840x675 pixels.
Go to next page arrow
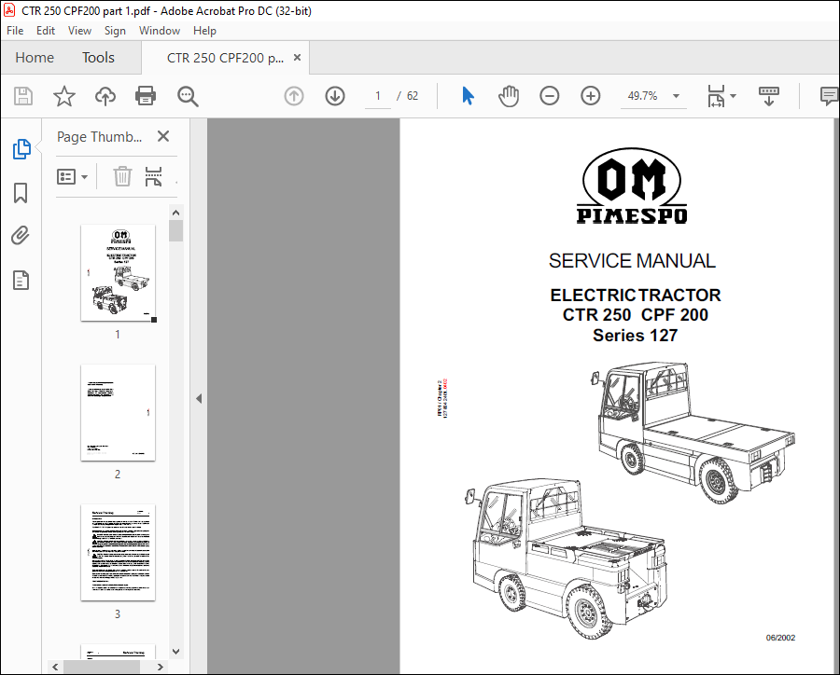coord(335,96)
